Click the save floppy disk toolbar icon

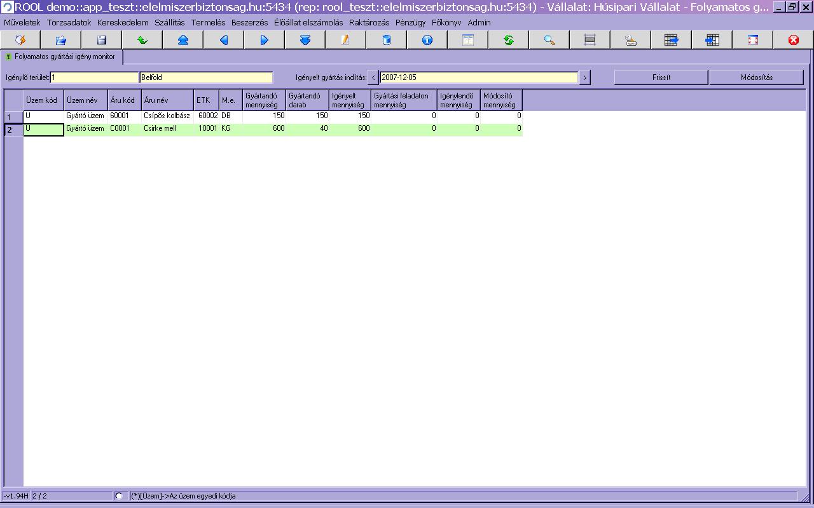point(102,40)
